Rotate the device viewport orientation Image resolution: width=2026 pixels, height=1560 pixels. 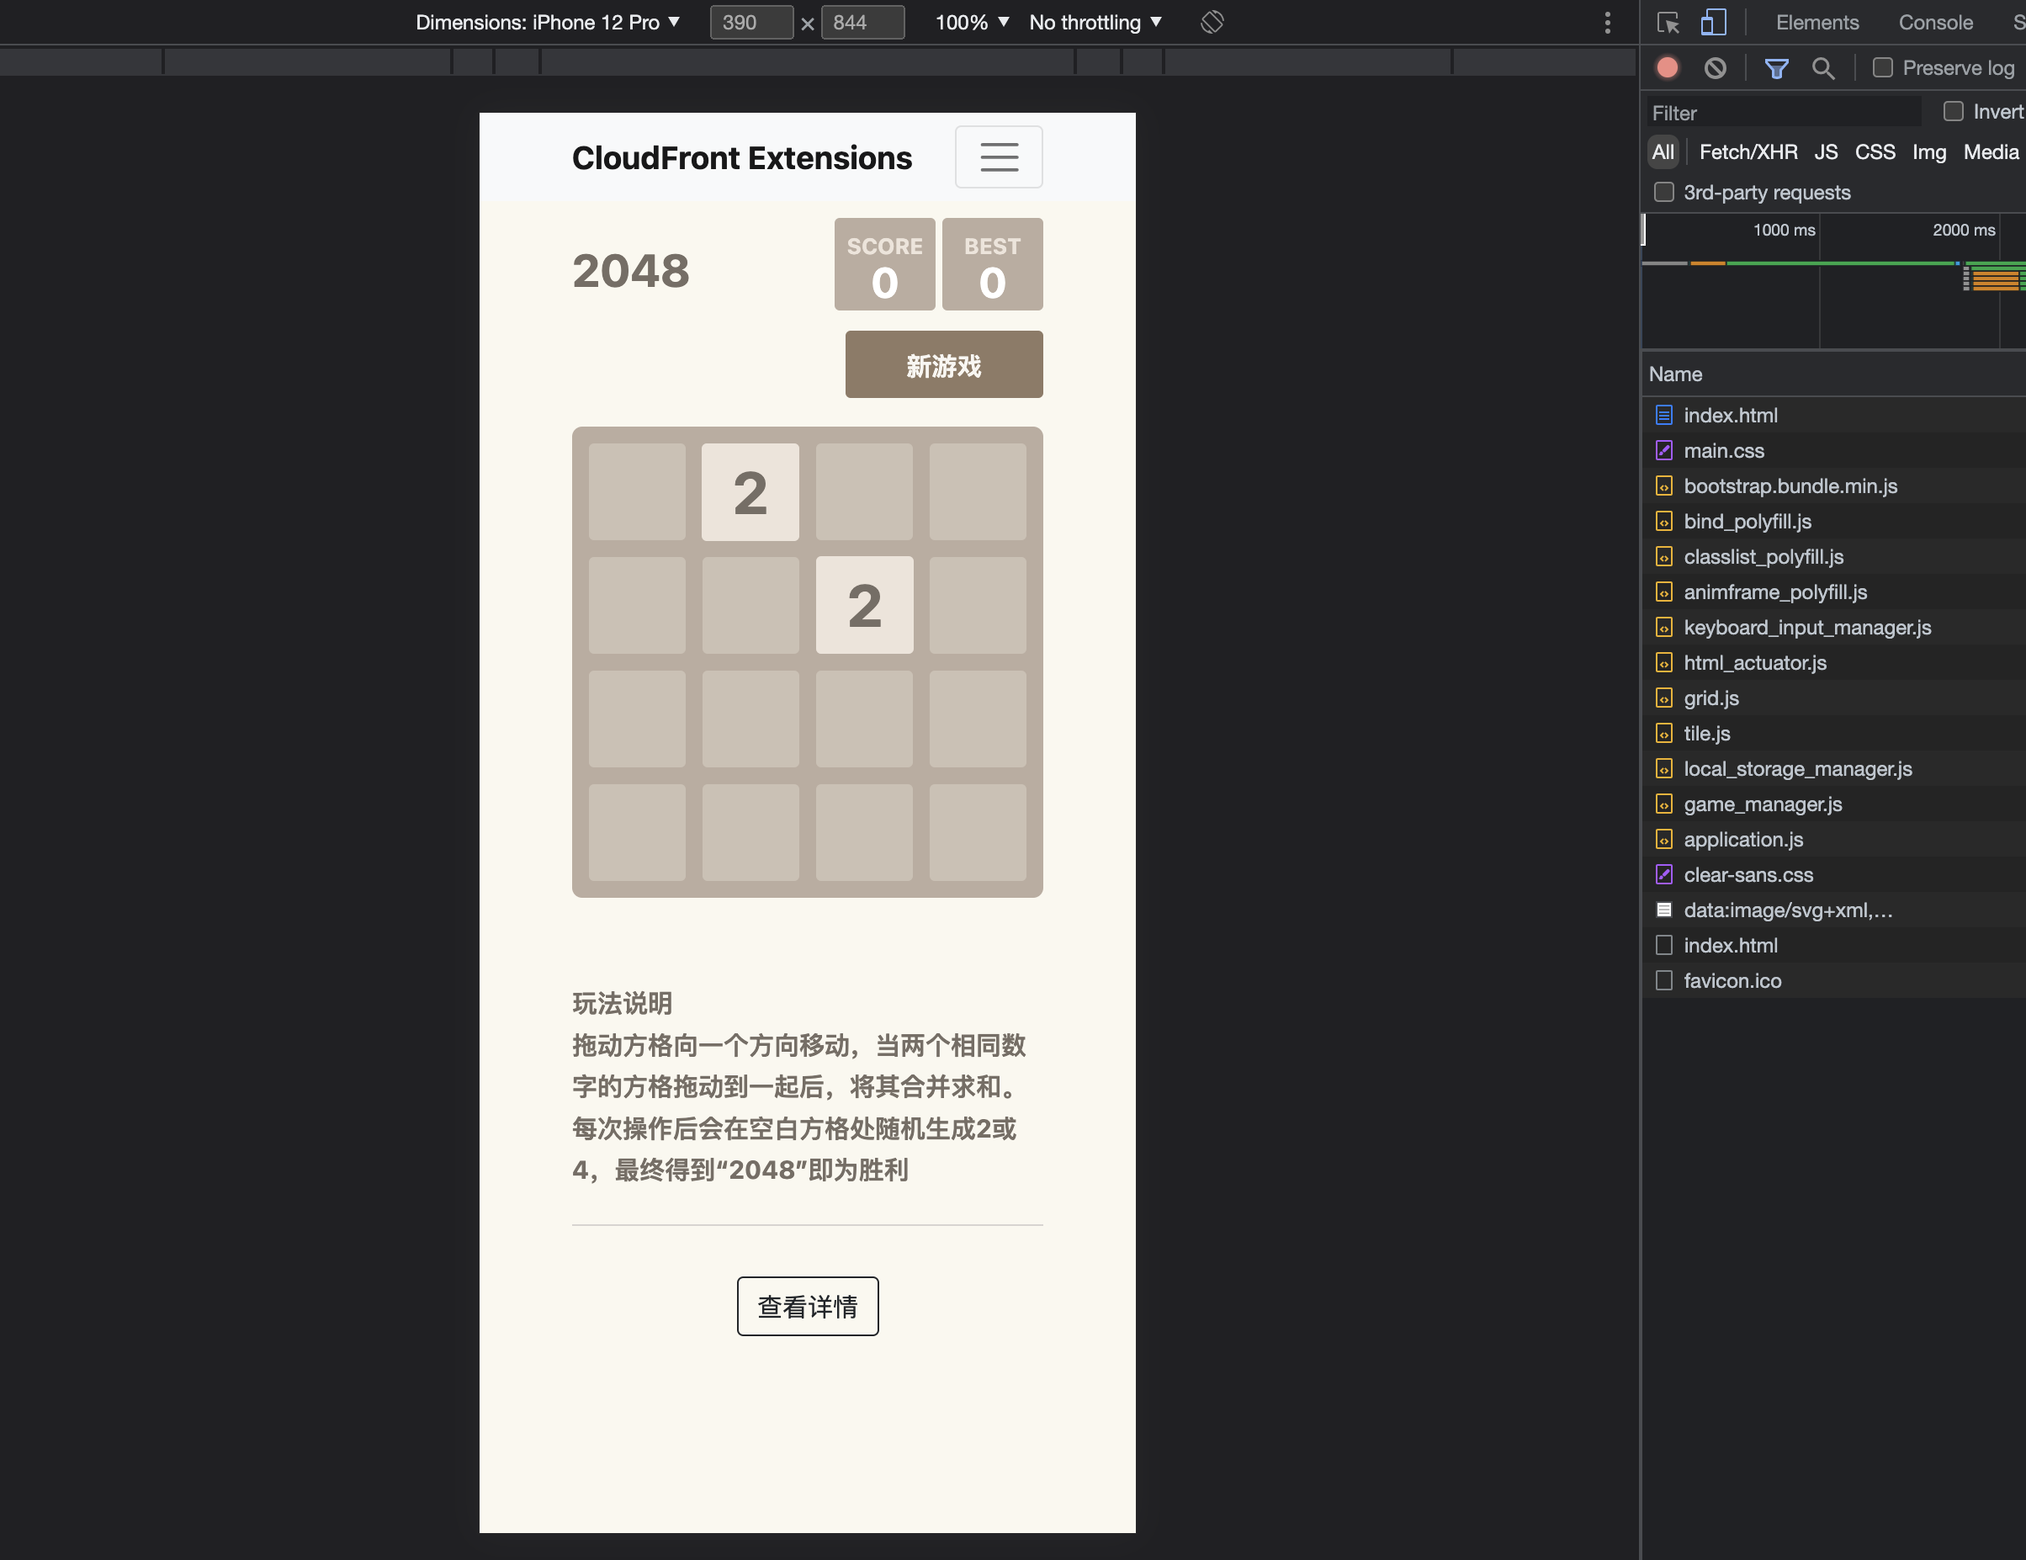[1212, 22]
